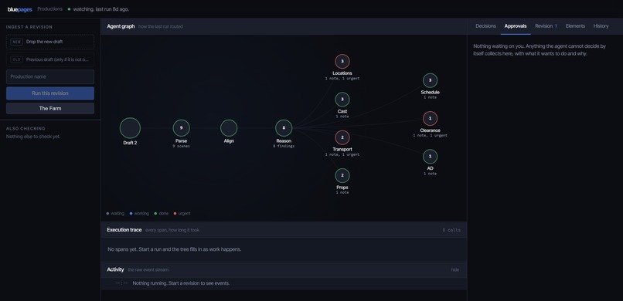Click the OLD badge in previous draft dropzone

coord(16,59)
